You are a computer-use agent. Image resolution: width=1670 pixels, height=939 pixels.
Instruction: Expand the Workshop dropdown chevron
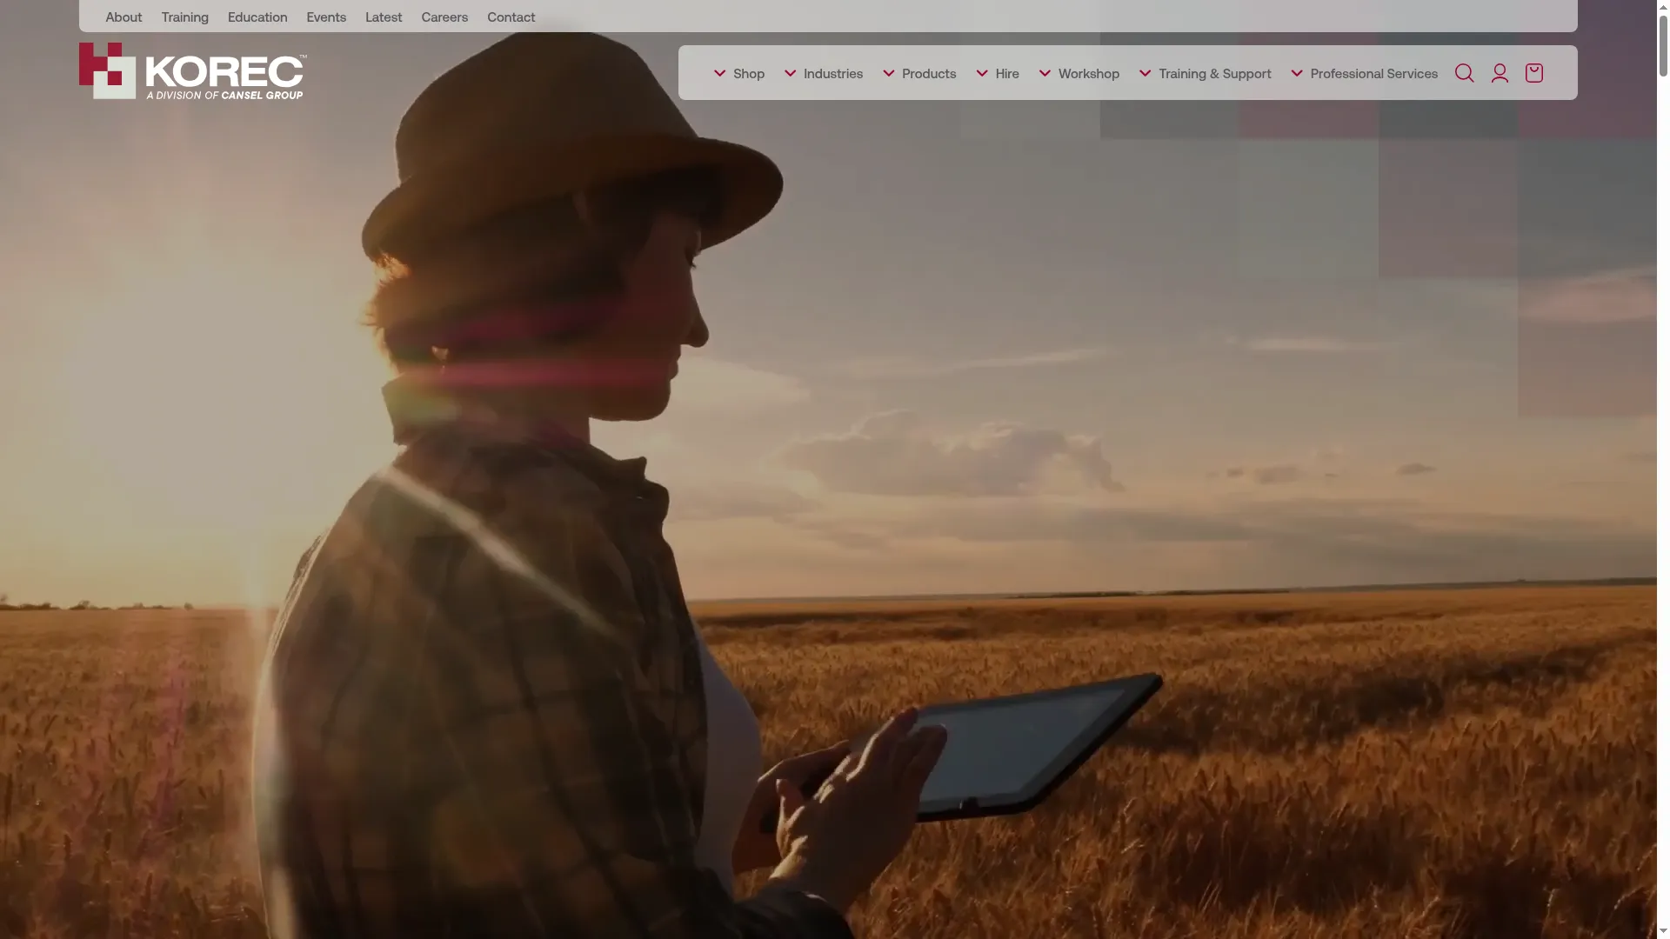(x=1045, y=73)
